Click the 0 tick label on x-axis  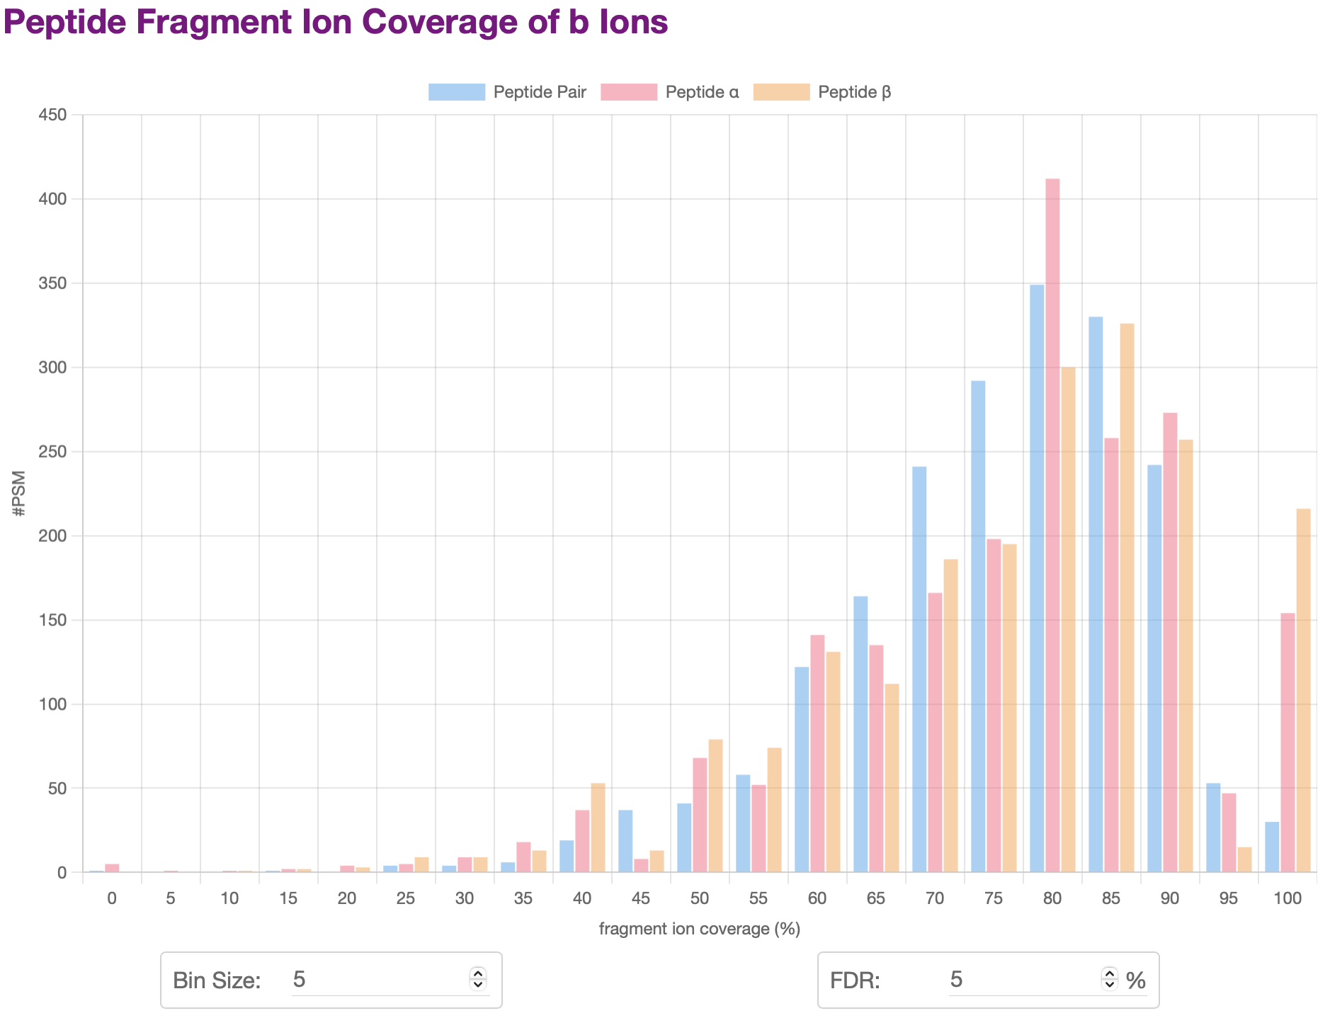112,898
